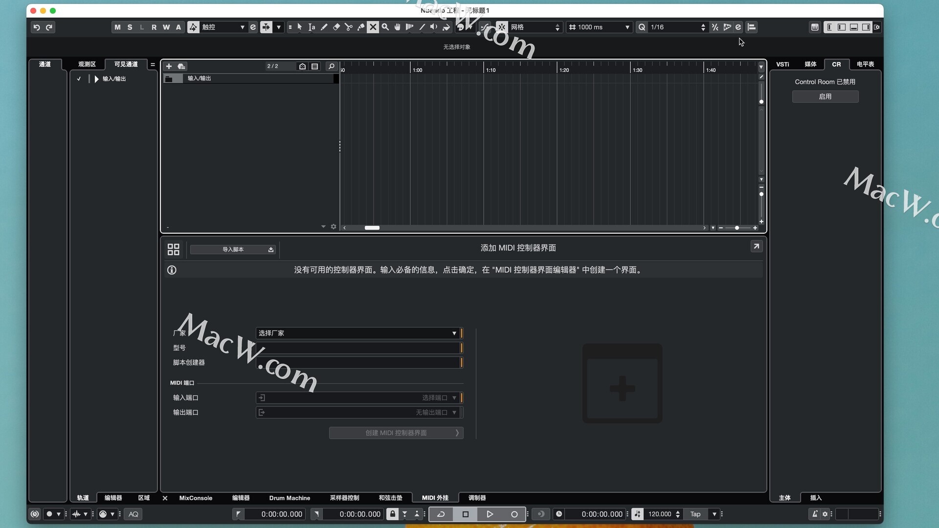Screen dimensions: 939x528
Task: Click the add track plus icon
Action: 169,66
